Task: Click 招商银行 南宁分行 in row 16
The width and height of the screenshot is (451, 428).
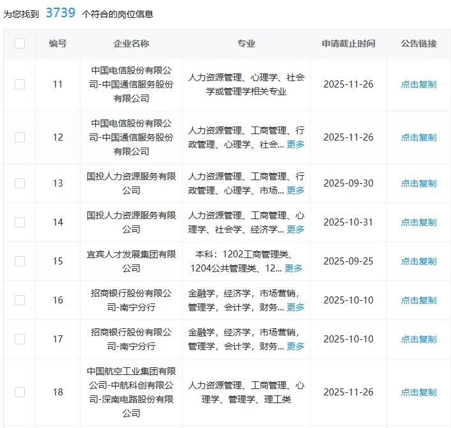Action: point(131,300)
